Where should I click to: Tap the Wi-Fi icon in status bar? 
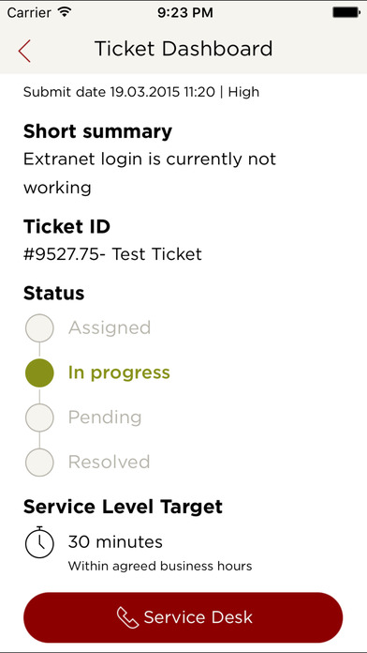pos(65,12)
